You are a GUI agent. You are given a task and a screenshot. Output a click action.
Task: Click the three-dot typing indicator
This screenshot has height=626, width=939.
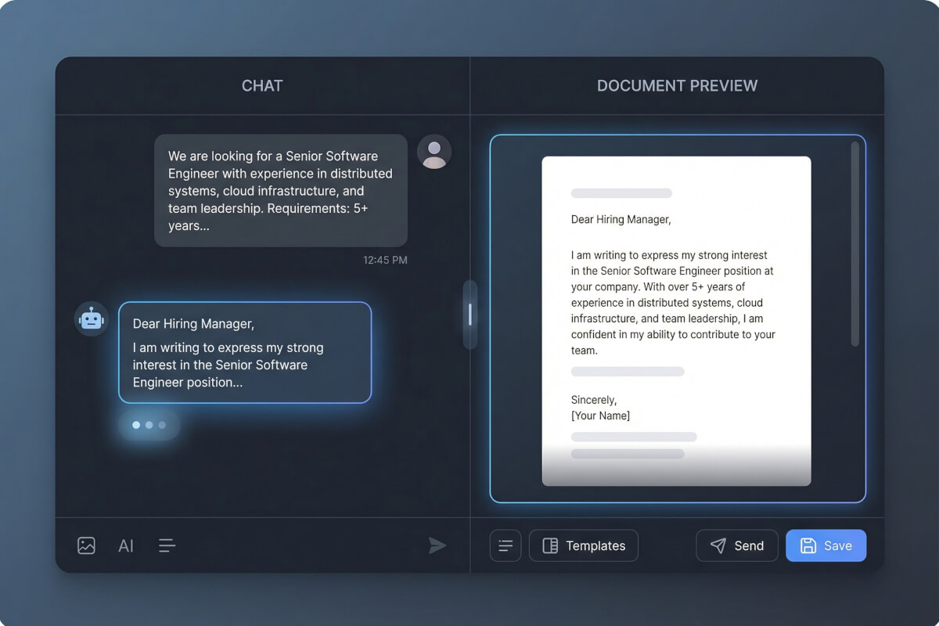pyautogui.click(x=149, y=425)
